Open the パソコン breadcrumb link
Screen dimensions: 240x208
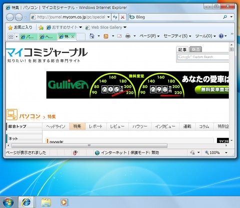click(x=29, y=116)
